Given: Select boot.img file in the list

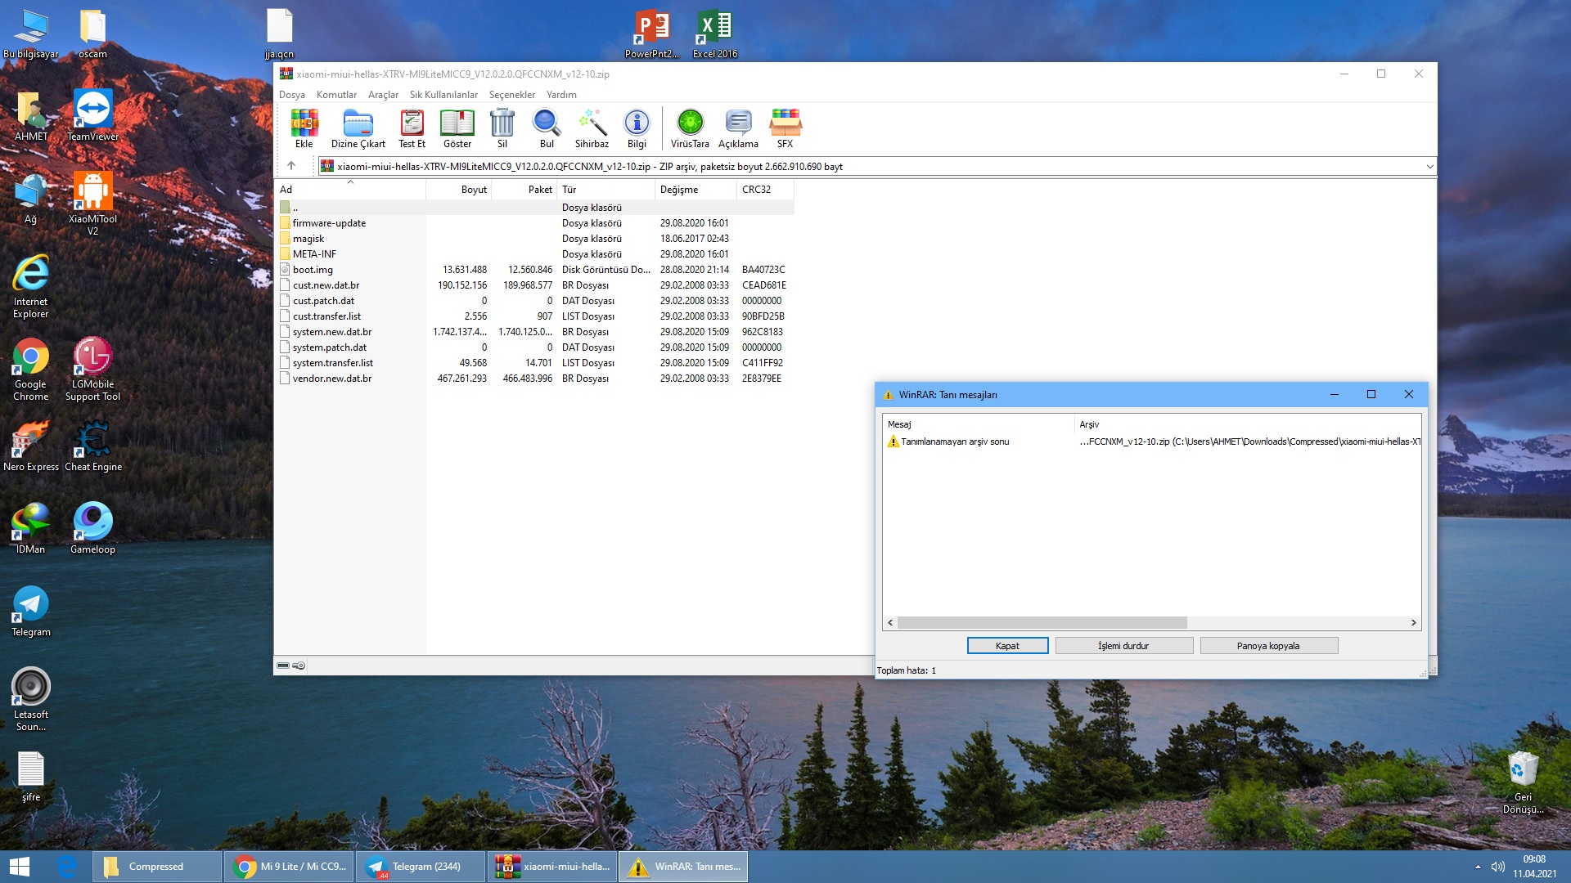Looking at the screenshot, I should [313, 270].
